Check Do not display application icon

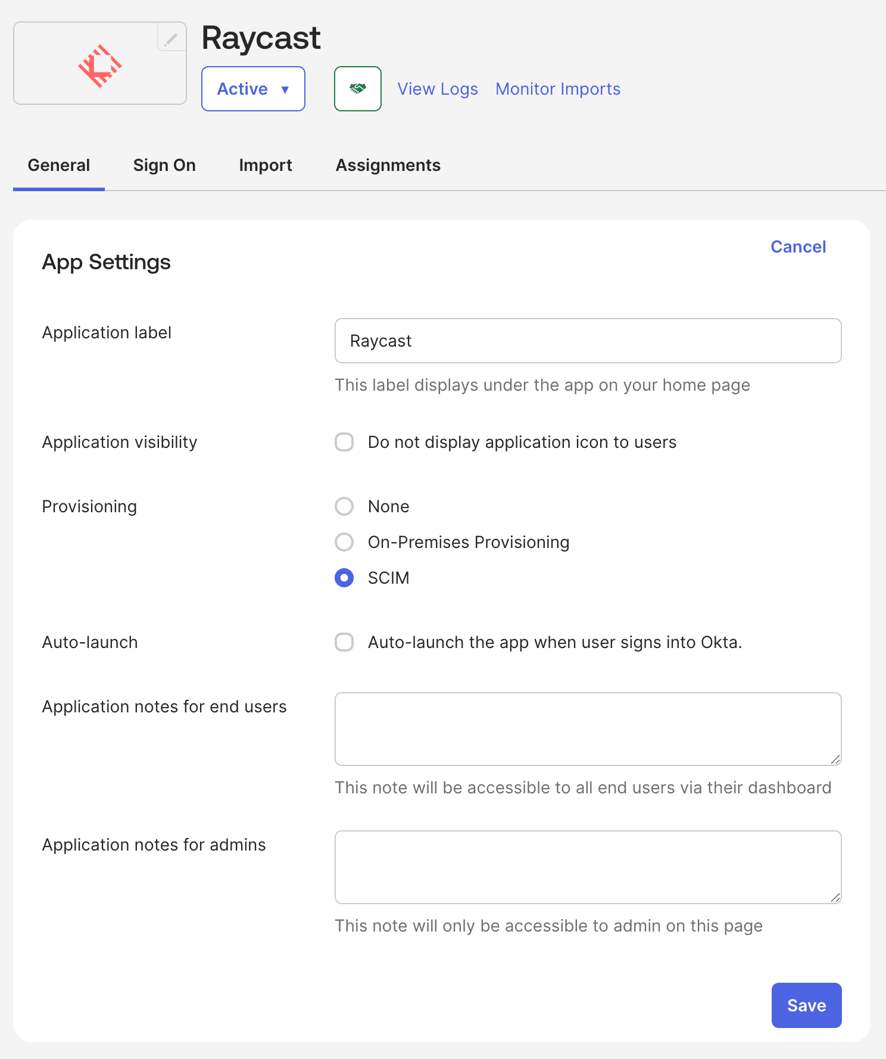click(344, 442)
